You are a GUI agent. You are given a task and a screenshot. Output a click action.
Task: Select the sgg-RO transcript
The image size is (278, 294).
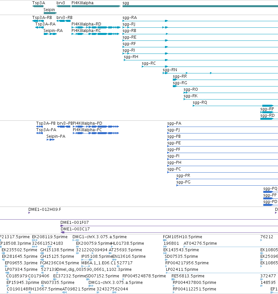[231, 93]
